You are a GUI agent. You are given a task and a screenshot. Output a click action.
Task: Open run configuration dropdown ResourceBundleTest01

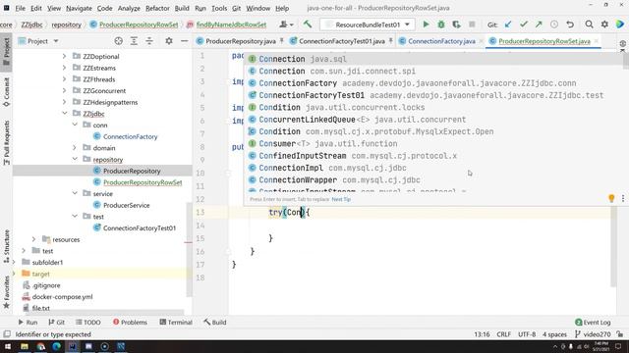(367, 25)
